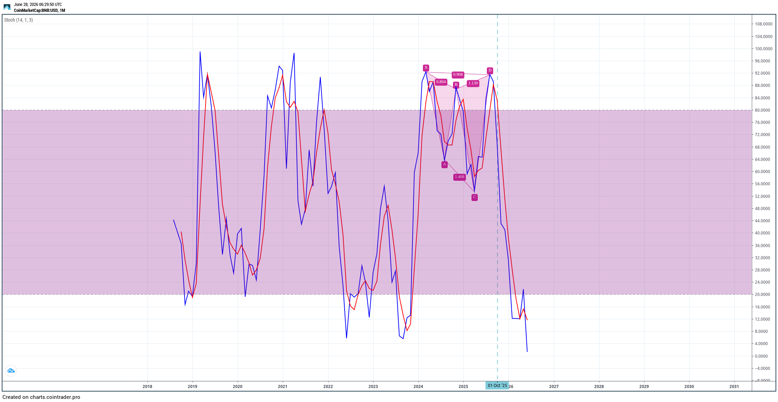Click the 2029 label on the time axis

click(644, 387)
